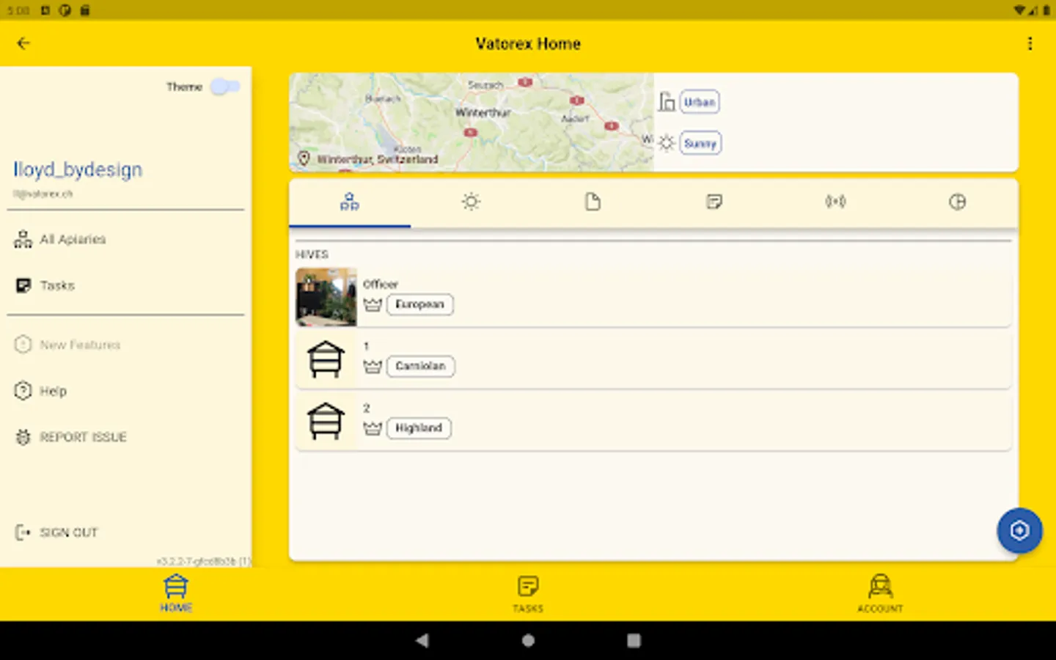Screen dimensions: 1056x660
Task: Click the Vatorex Home title
Action: 528,44
